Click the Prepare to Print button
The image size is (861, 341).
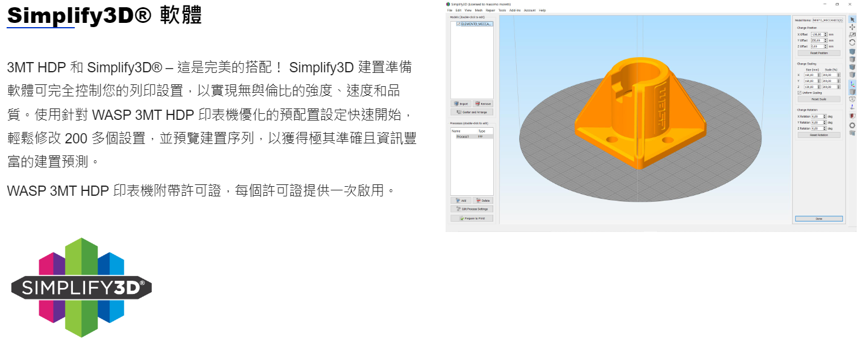point(472,218)
